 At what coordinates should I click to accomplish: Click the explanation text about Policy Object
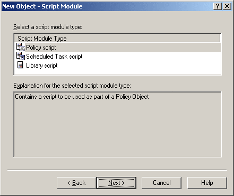[82, 97]
